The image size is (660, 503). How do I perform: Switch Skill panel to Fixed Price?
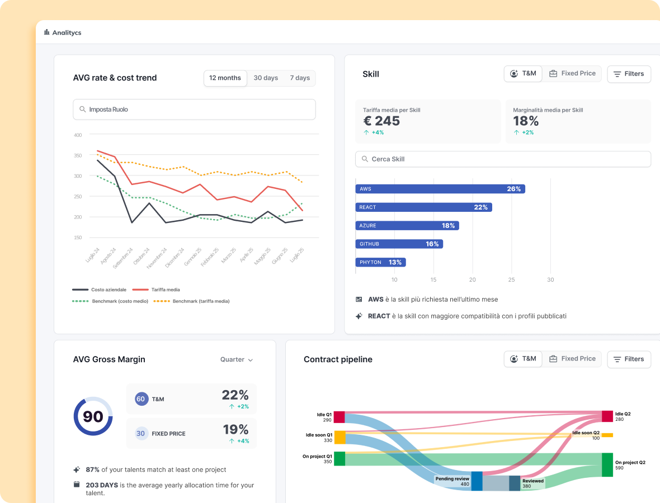[x=572, y=74]
